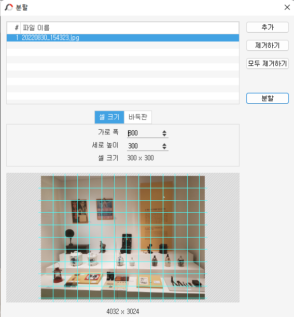Image resolution: width=294 pixels, height=317 pixels.
Task: Click the 모두 제거하기 button
Action: (268, 63)
